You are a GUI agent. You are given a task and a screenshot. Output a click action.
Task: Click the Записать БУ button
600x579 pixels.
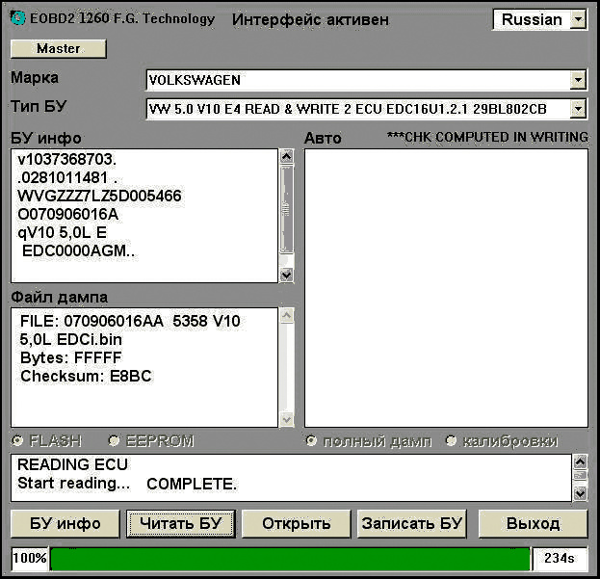412,523
